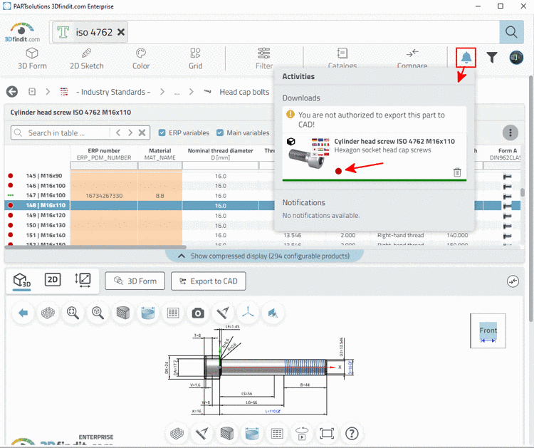Switch to the 3D view tab

tap(22, 281)
